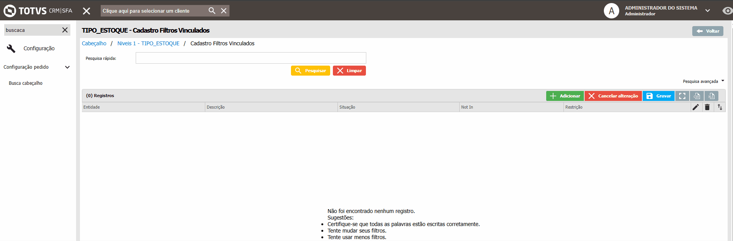Click the Cadastro Filtros Vinculados breadcrumb text

pyautogui.click(x=223, y=43)
